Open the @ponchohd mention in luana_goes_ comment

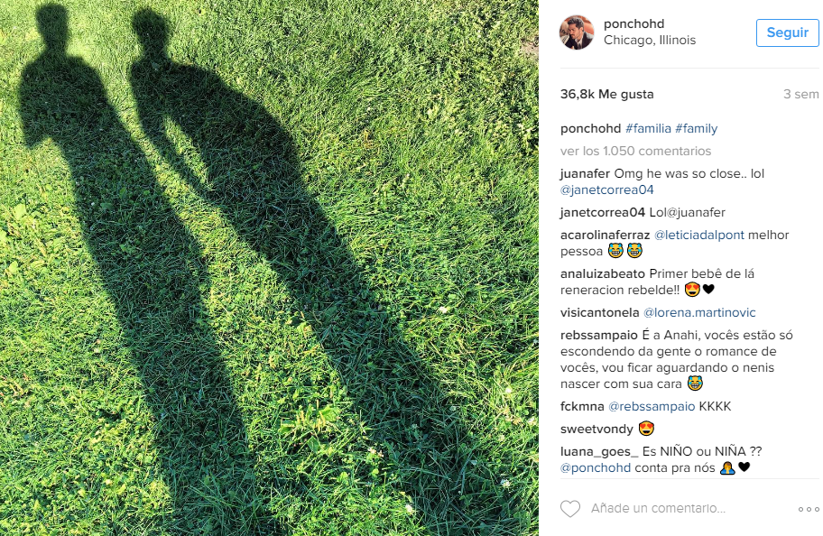[x=596, y=468]
